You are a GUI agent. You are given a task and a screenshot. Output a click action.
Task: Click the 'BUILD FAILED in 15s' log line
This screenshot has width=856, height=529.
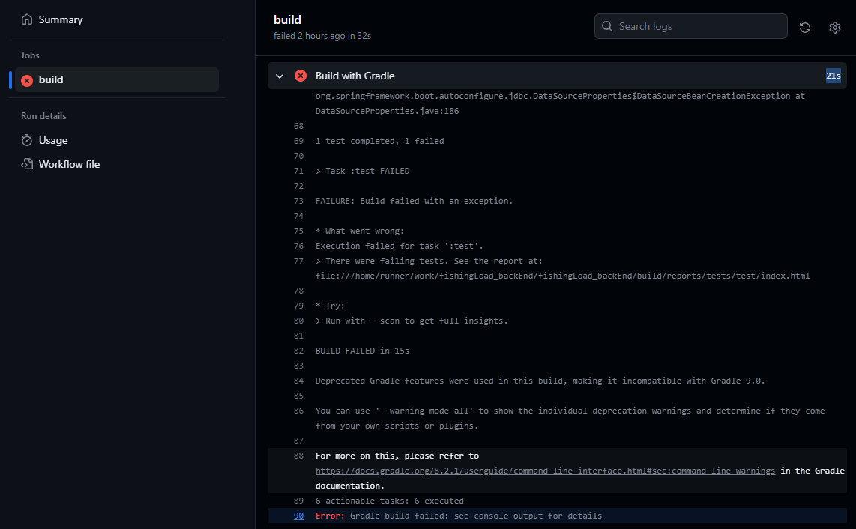point(363,351)
